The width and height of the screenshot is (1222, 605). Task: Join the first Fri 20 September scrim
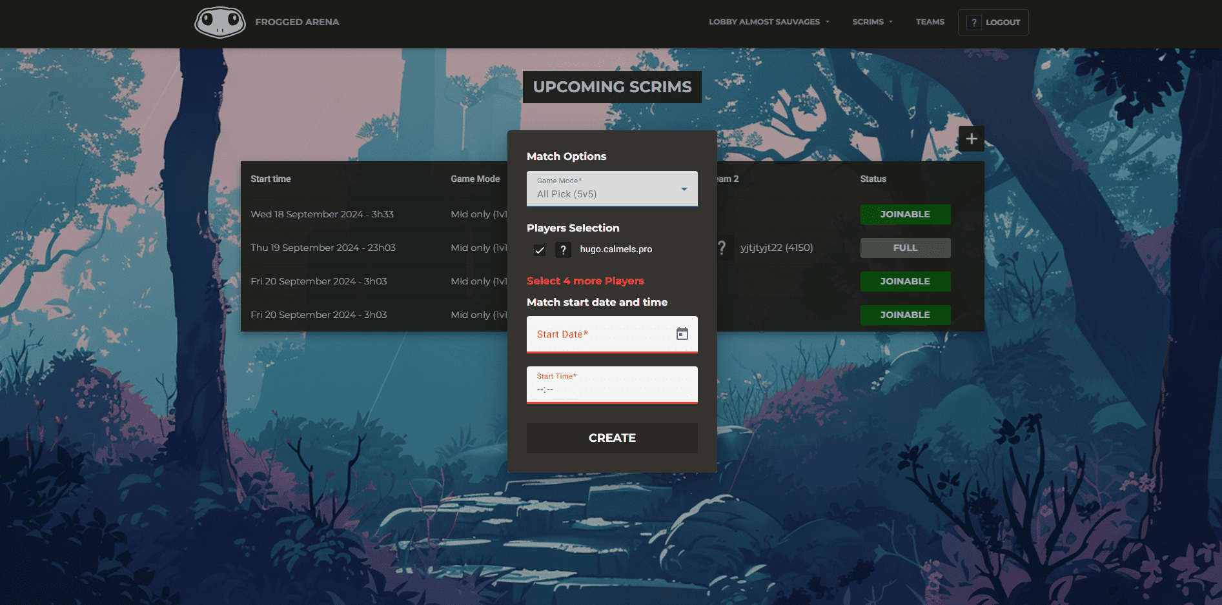point(905,281)
